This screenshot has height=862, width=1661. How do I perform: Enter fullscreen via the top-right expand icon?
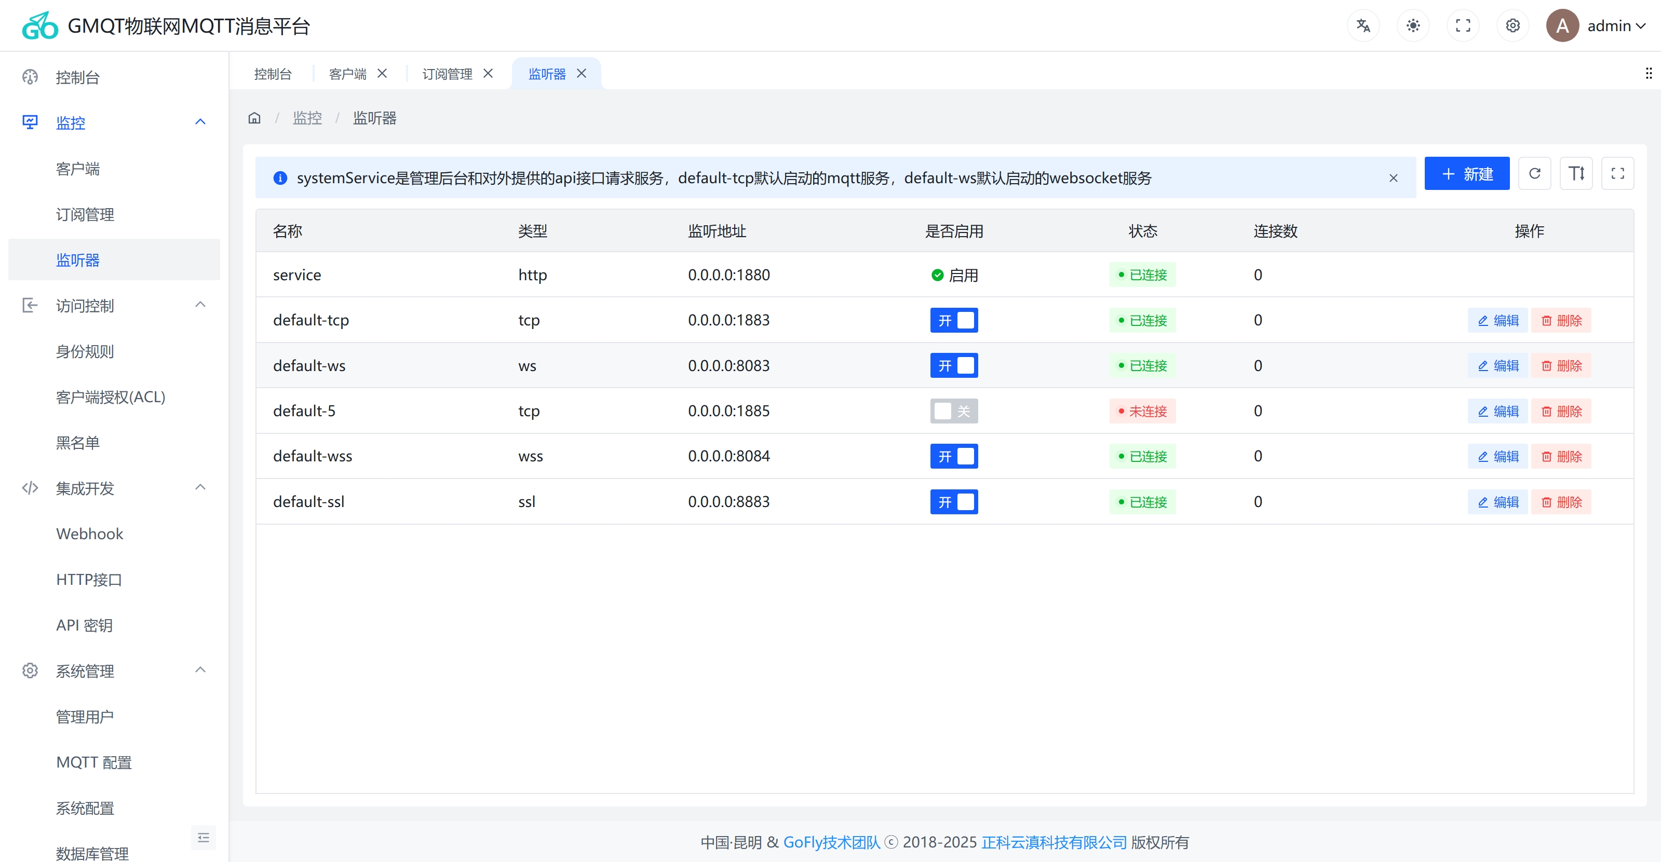point(1463,25)
